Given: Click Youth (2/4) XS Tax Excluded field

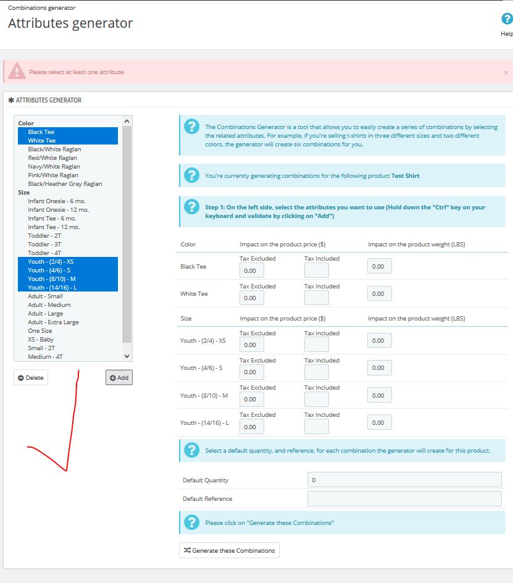Looking at the screenshot, I should pyautogui.click(x=252, y=345).
